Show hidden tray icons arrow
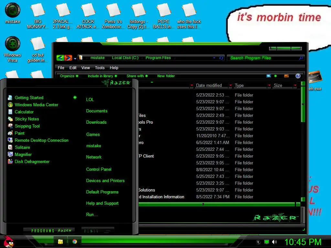 [x=258, y=242]
